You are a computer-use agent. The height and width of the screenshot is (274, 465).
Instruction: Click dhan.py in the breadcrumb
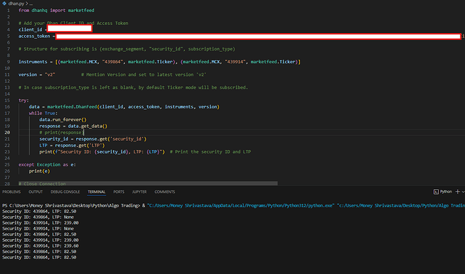pyautogui.click(x=16, y=3)
